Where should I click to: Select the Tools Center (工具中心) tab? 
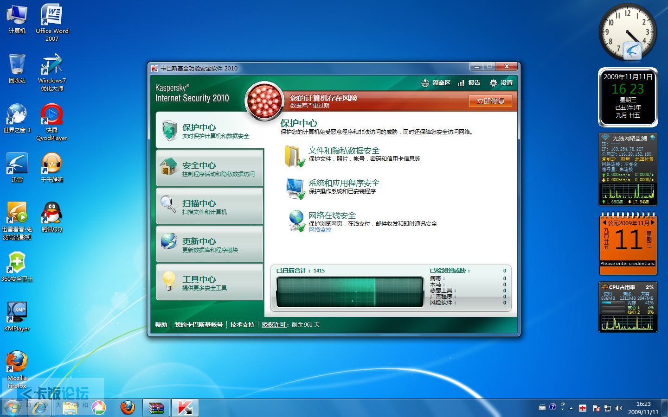(210, 282)
